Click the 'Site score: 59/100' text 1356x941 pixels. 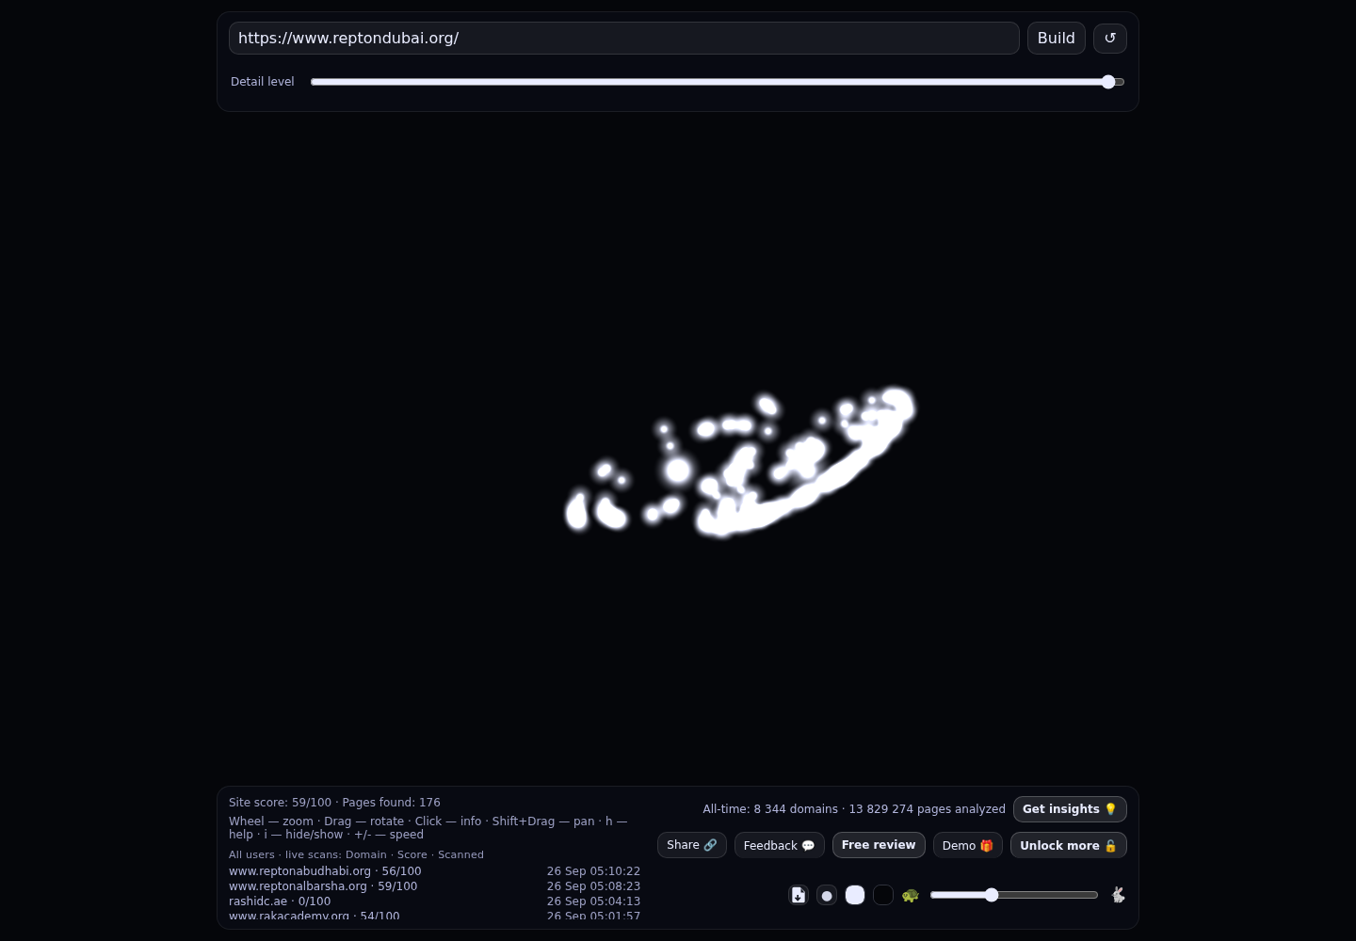(280, 803)
